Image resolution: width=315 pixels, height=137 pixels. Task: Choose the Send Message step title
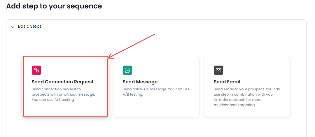(x=140, y=82)
